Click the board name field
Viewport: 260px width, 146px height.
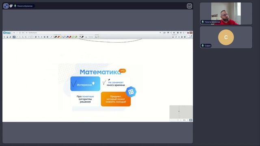[33, 33]
